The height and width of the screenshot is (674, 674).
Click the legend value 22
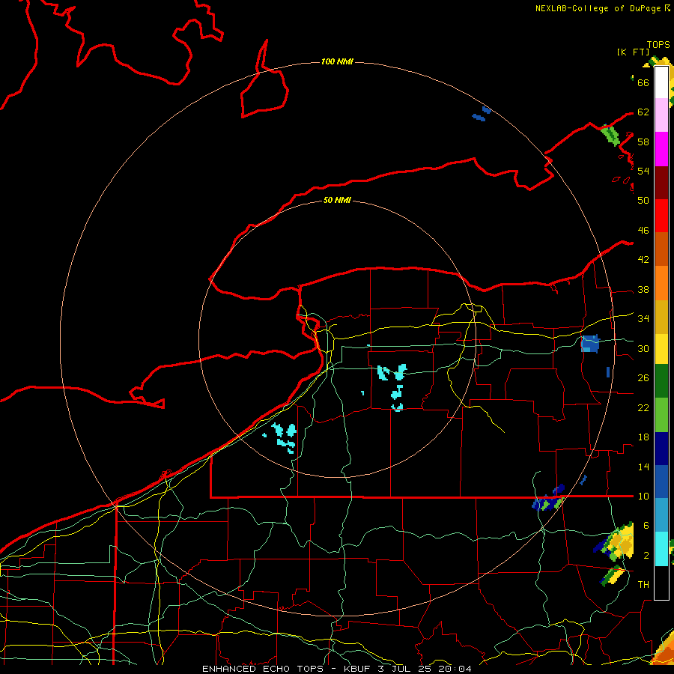pyautogui.click(x=643, y=407)
